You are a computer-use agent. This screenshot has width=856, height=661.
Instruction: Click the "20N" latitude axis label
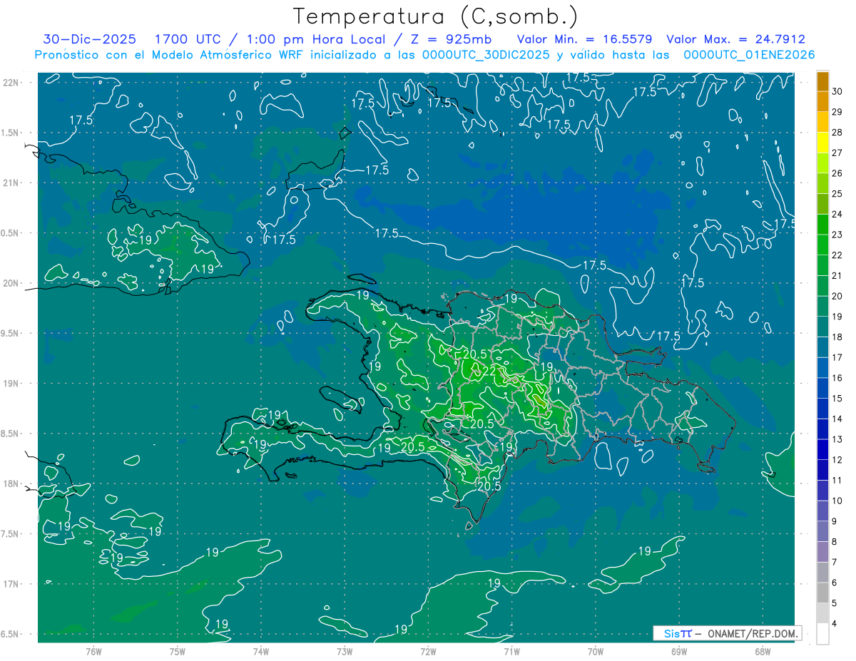pyautogui.click(x=11, y=283)
